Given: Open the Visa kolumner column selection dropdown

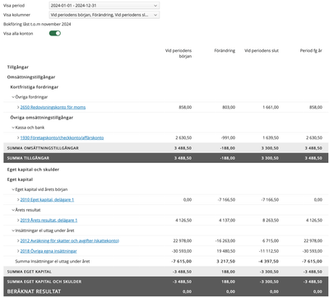Looking at the screenshot, I should coord(104,15).
